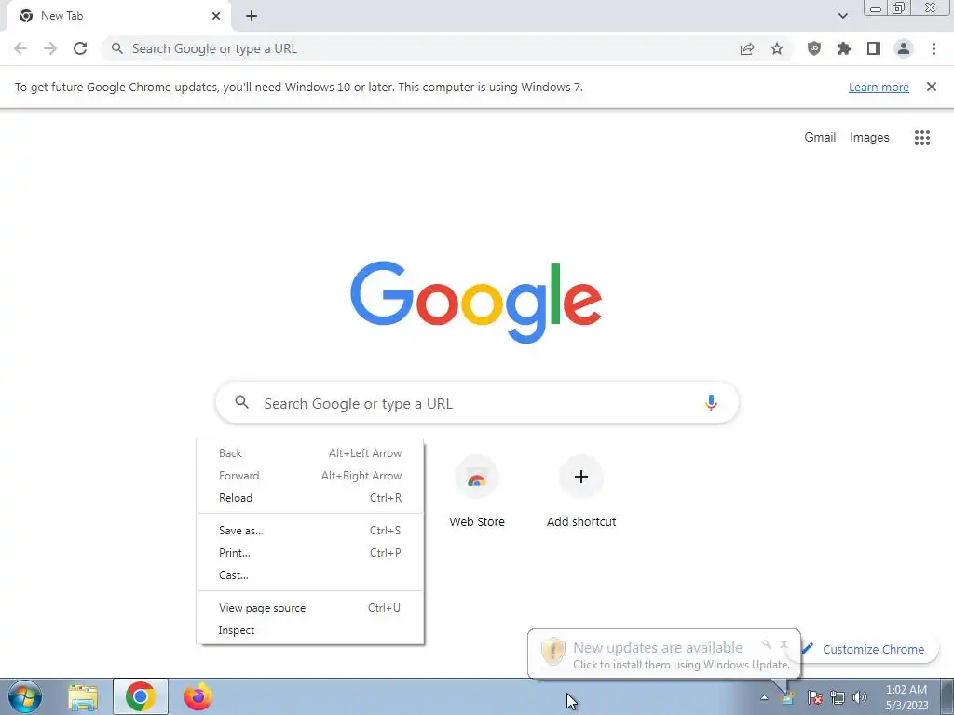Click Add shortcut plus icon
The image size is (954, 715).
[x=581, y=477]
